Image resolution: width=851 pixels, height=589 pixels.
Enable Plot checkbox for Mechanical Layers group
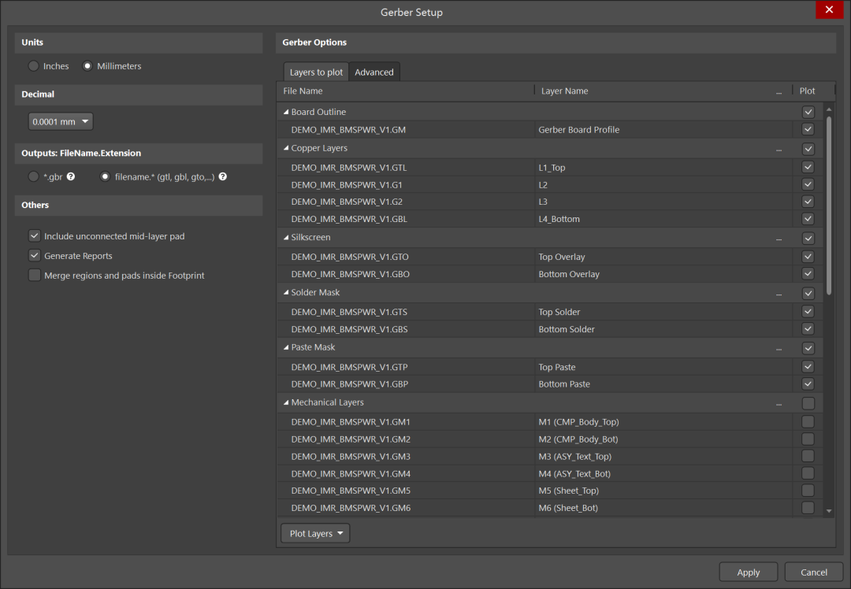point(808,403)
